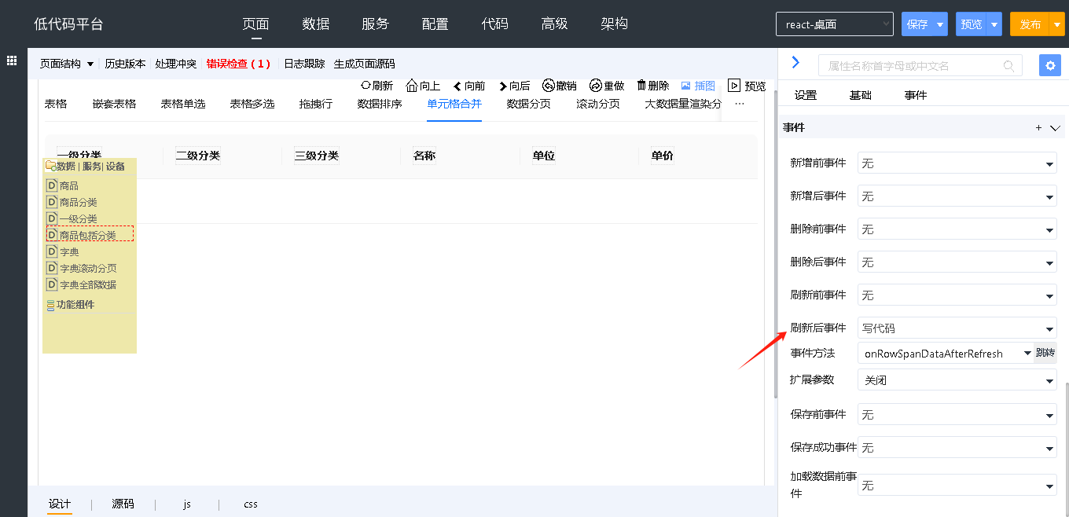Open 历史版本 link
Viewport: 1069px width, 517px height.
coord(126,64)
